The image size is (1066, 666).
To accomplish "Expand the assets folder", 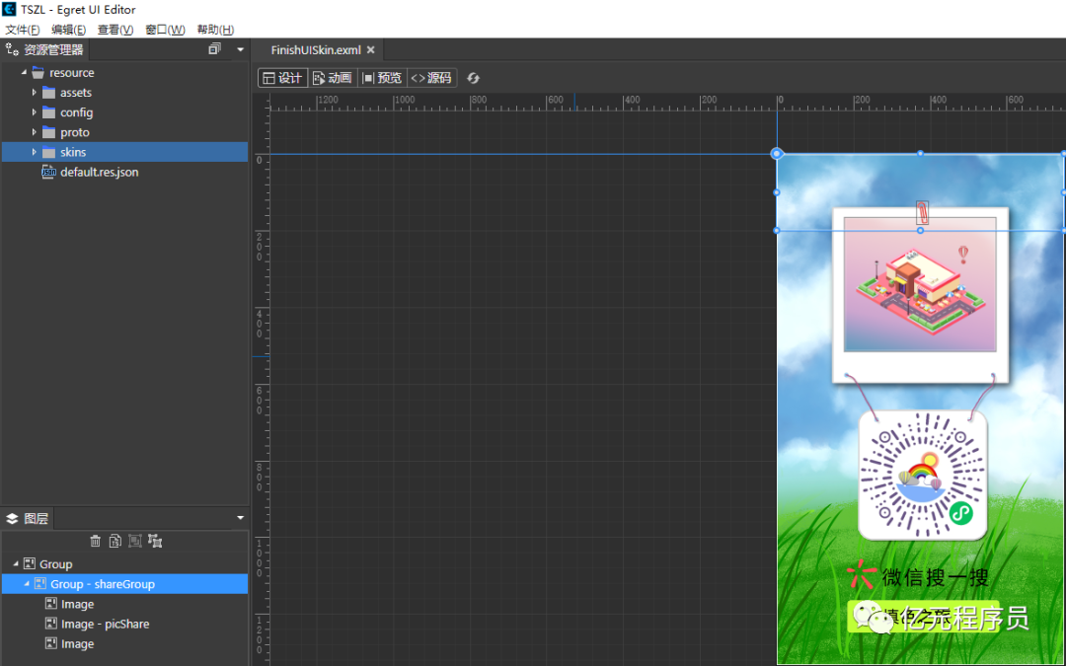I will point(34,93).
